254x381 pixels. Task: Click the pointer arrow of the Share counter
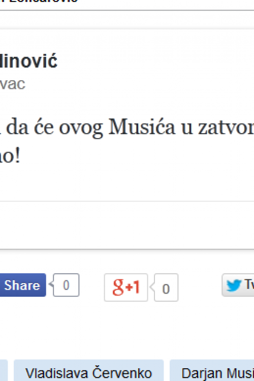(51, 284)
